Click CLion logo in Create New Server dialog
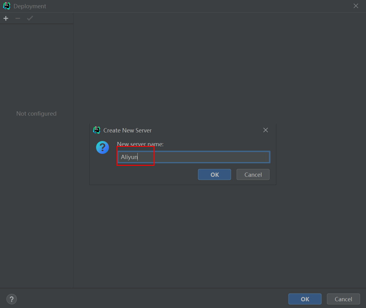The image size is (366, 308). (x=97, y=130)
